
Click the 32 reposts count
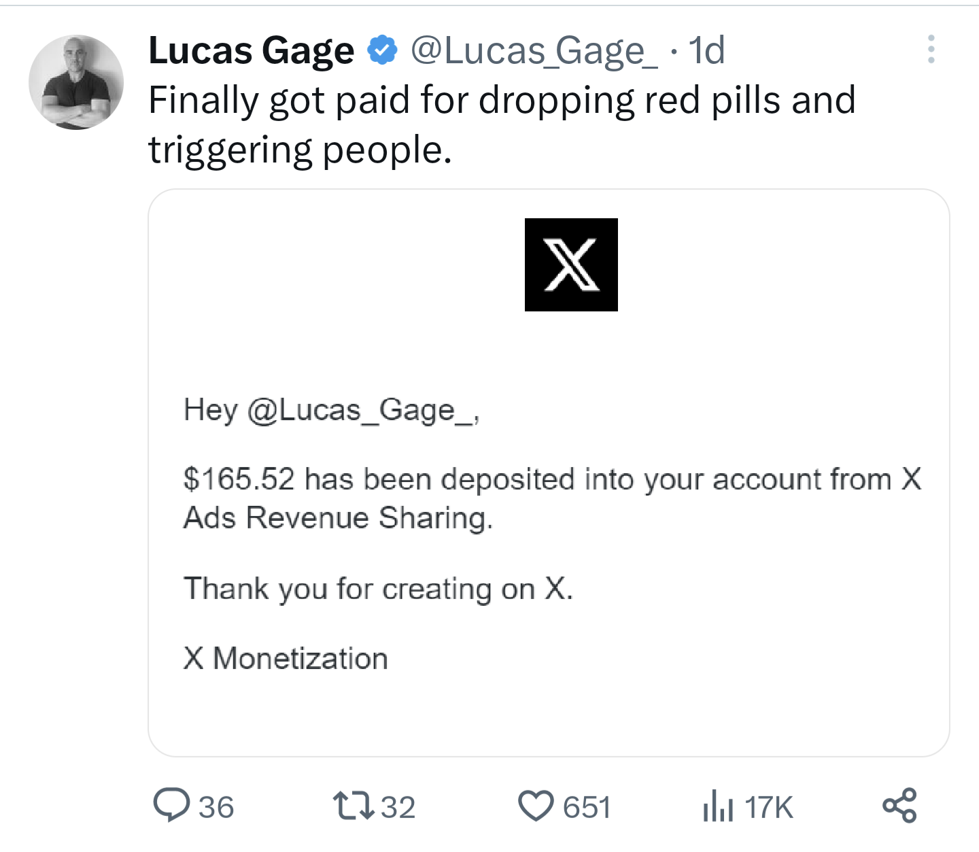tap(398, 808)
